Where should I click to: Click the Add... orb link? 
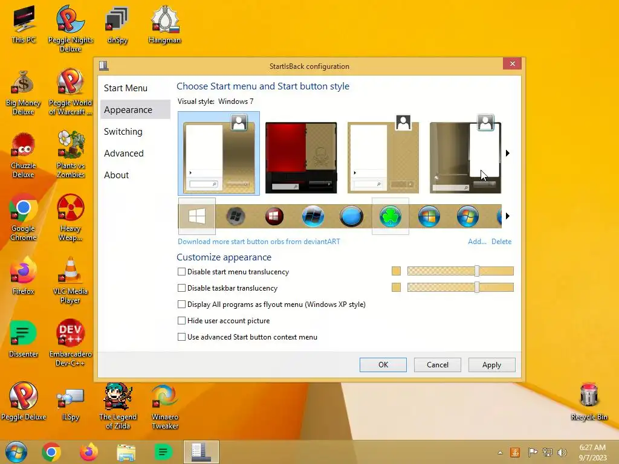[477, 242]
